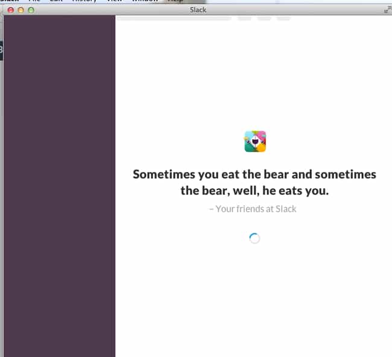Click the "Slack" title in the window title bar

pyautogui.click(x=198, y=10)
